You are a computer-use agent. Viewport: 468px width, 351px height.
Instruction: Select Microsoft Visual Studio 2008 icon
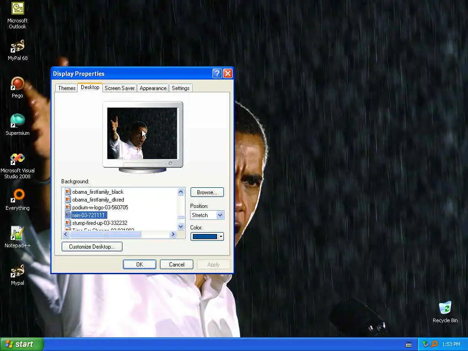[x=18, y=165]
